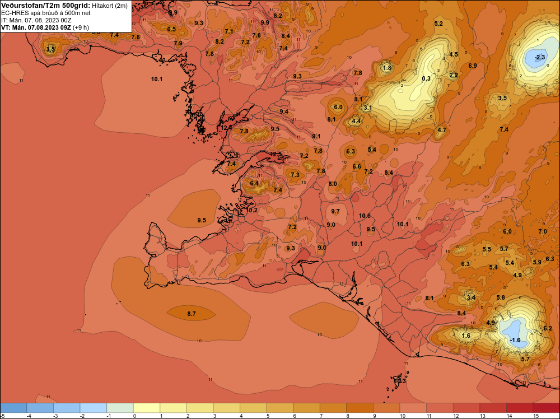
Task: Click the 7.0 temperature label
Action: (543, 231)
